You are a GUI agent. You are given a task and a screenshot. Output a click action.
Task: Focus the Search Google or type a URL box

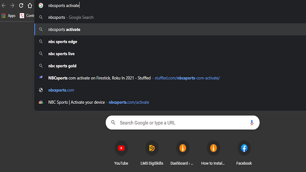click(182, 123)
